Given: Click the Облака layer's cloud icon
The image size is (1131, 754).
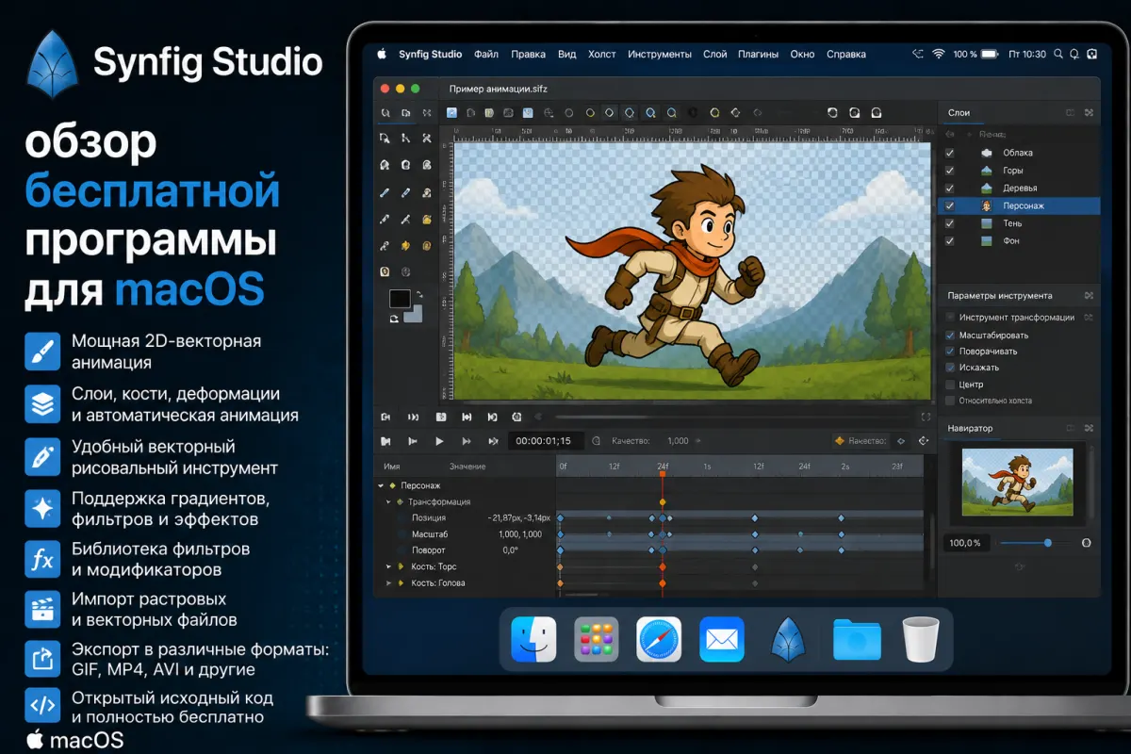Looking at the screenshot, I should coord(987,153).
